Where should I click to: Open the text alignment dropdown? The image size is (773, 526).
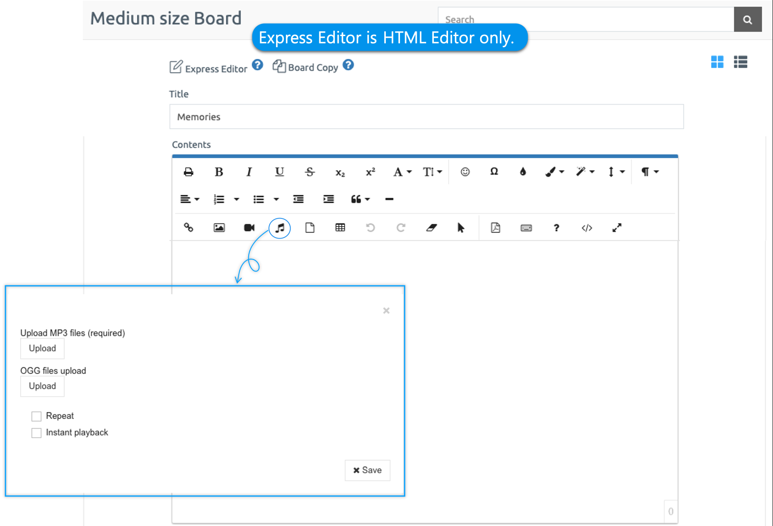pyautogui.click(x=189, y=199)
